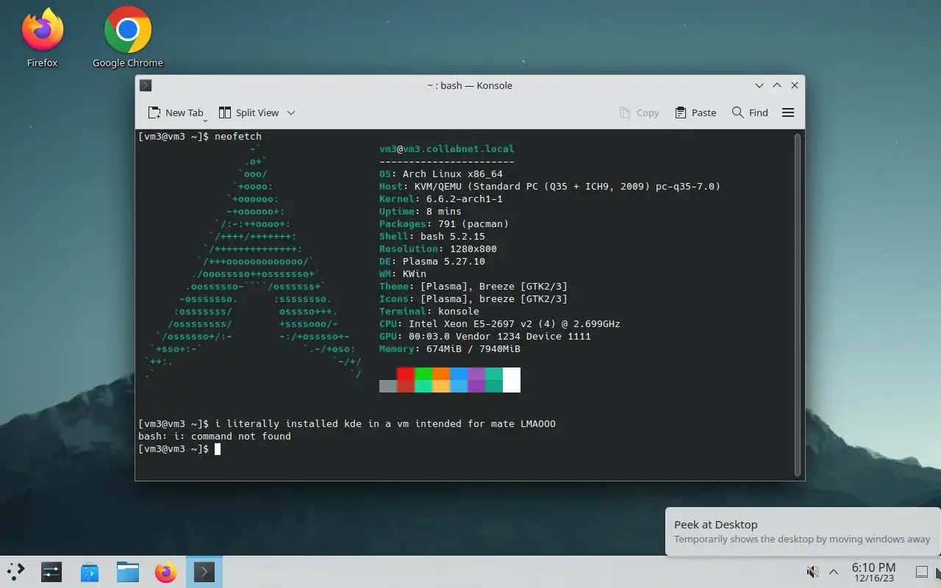Image resolution: width=941 pixels, height=588 pixels.
Task: Click the terminal cursor at the prompt
Action: point(218,448)
